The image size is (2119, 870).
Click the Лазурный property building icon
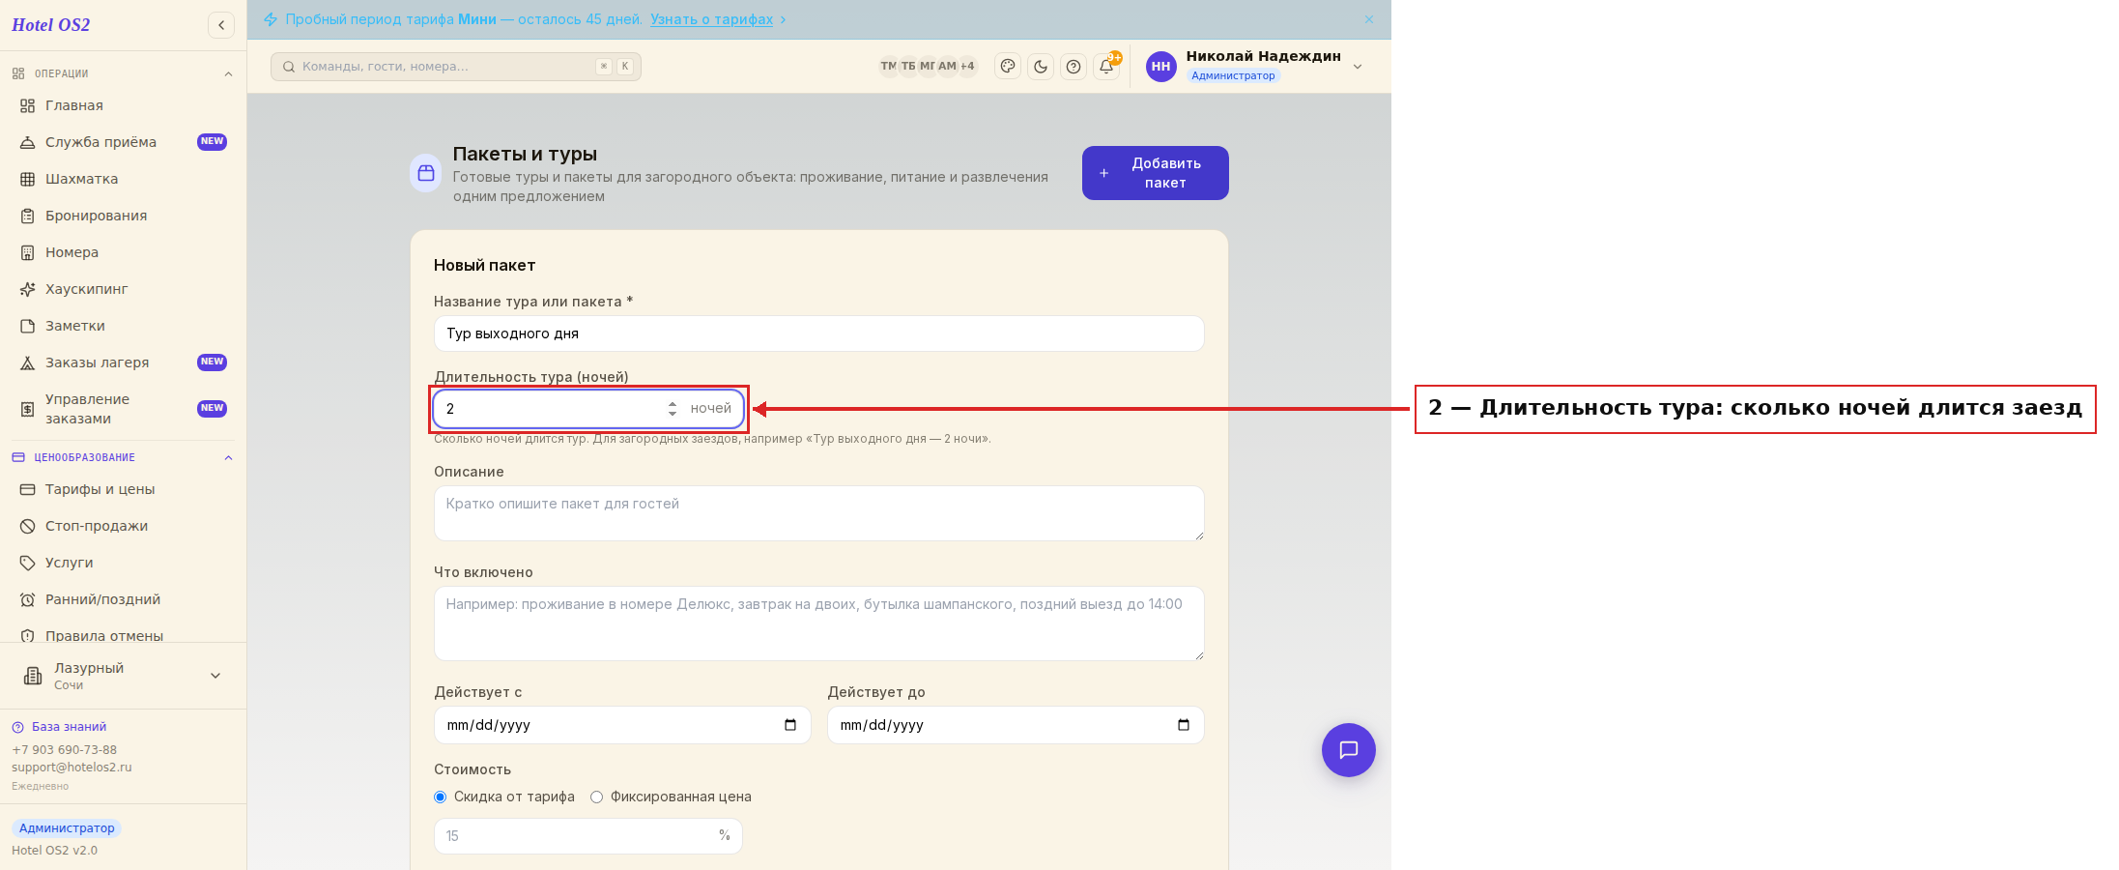[33, 676]
